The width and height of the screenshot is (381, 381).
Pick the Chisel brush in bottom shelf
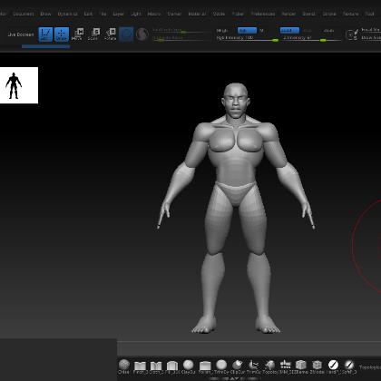(124, 366)
